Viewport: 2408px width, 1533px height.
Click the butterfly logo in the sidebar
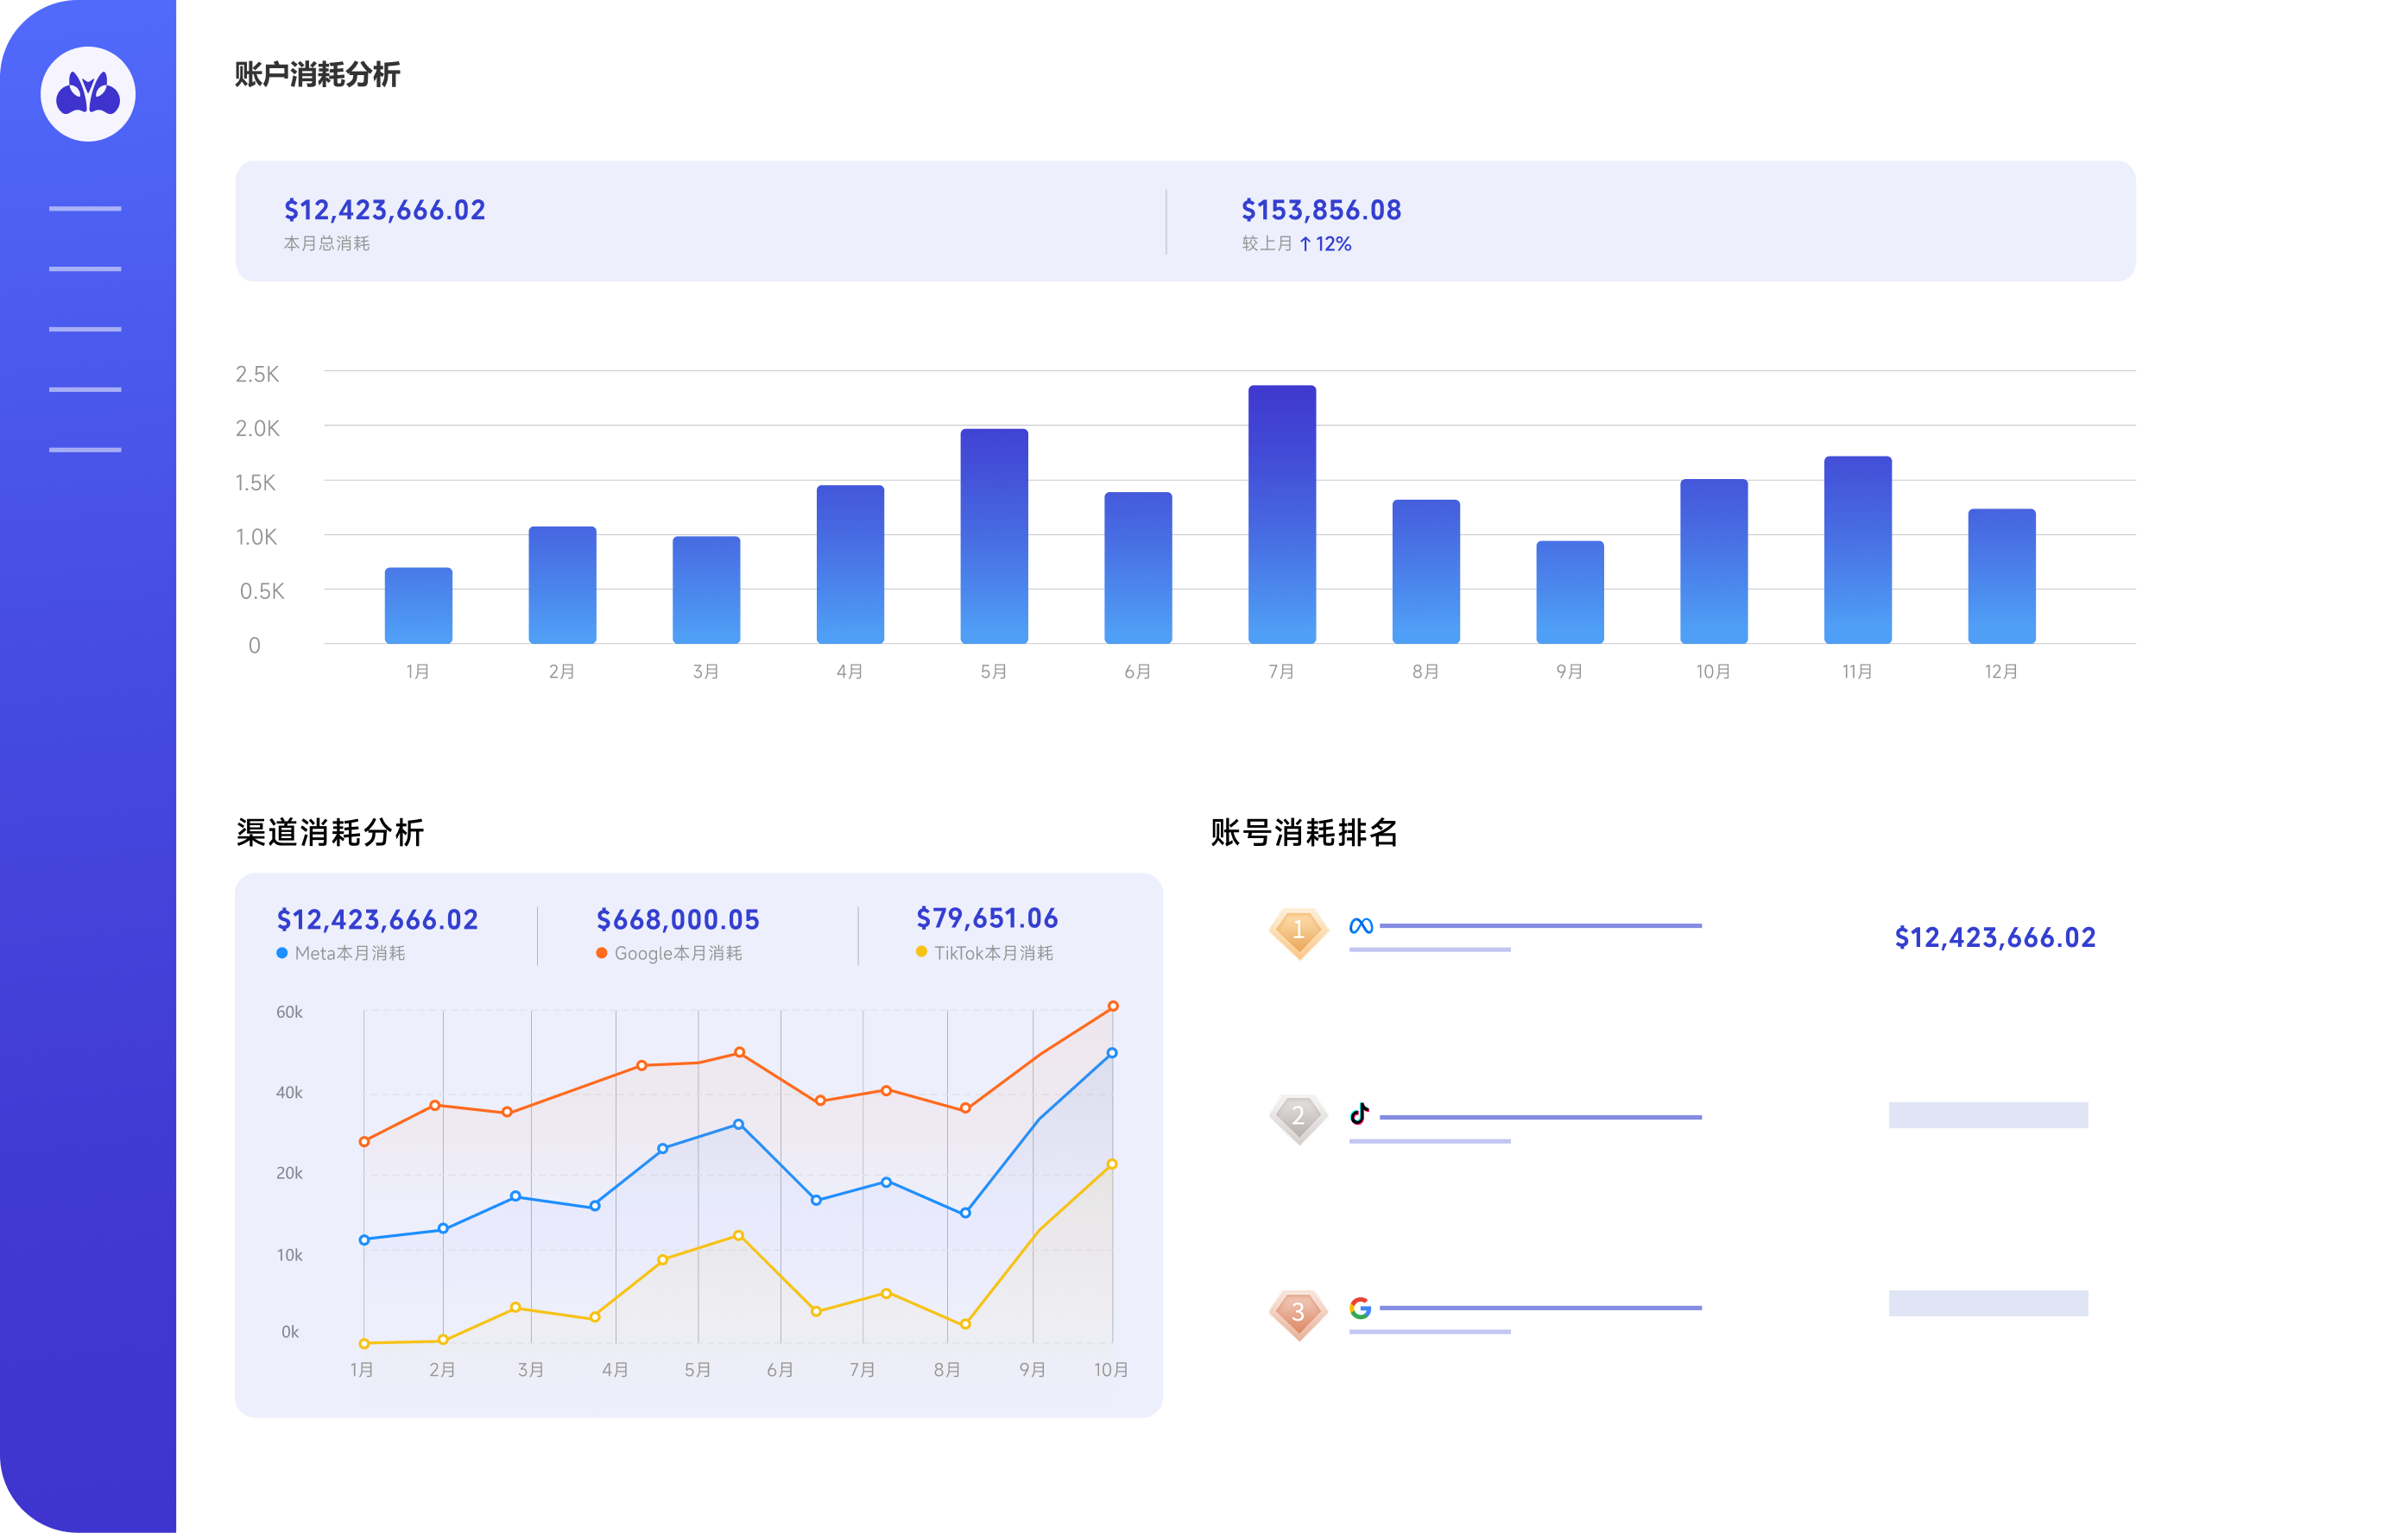[x=88, y=94]
